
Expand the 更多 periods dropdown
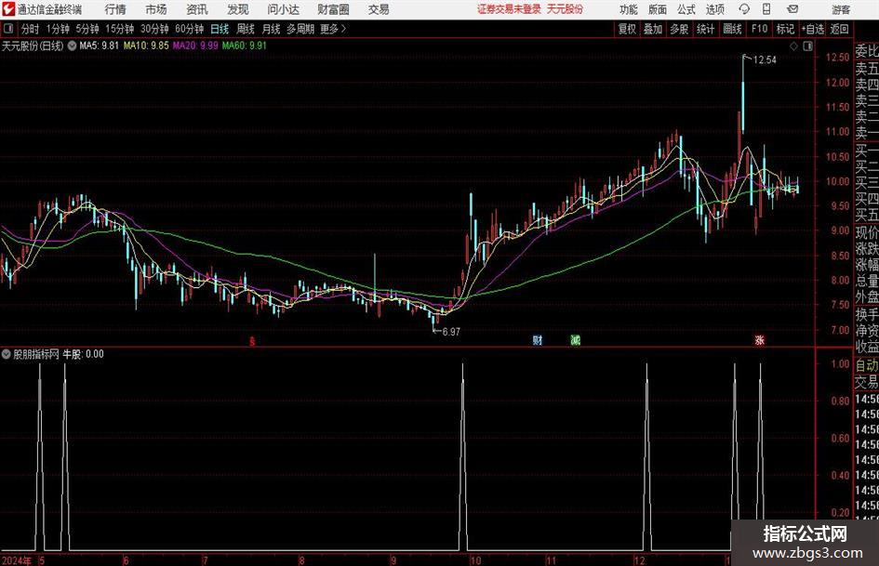click(333, 29)
